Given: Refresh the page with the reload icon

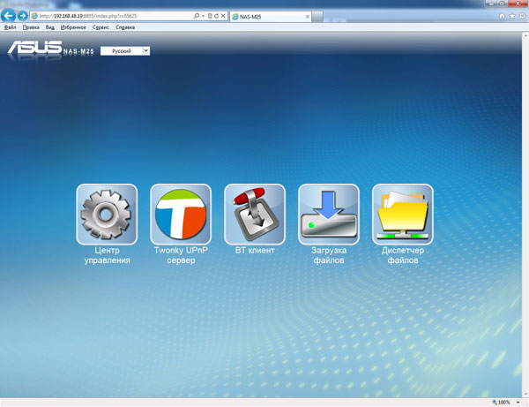Looking at the screenshot, I should pos(216,16).
